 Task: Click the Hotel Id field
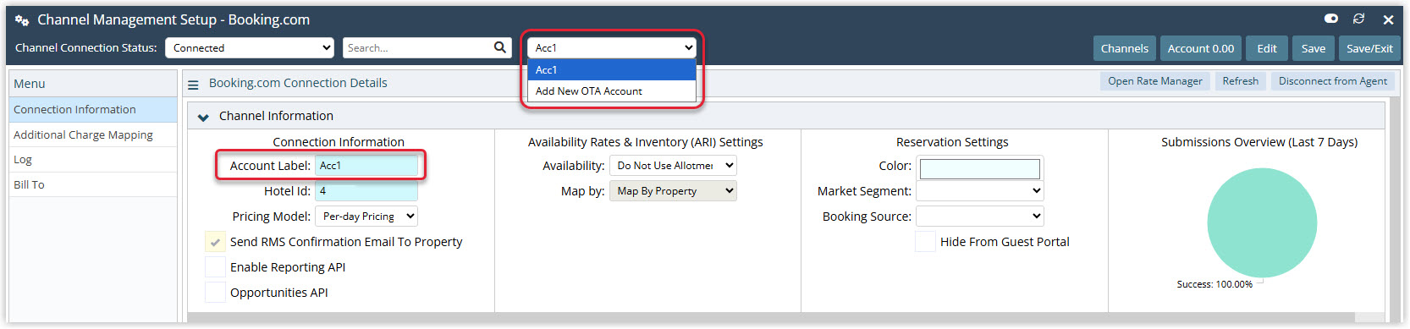click(x=366, y=191)
